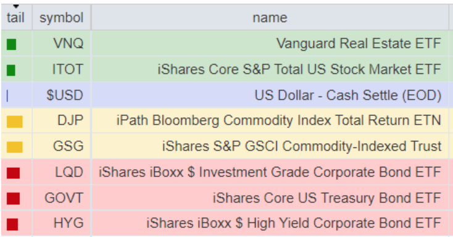Click the red tail square for HYG

tap(12, 224)
